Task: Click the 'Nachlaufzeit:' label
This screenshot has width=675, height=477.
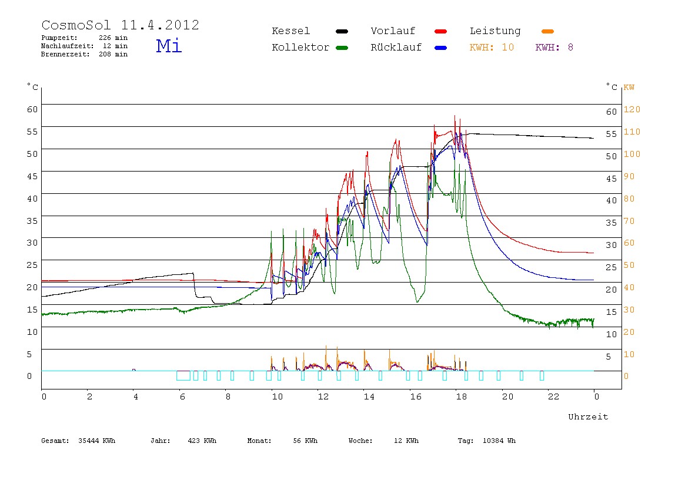Action: click(x=67, y=46)
